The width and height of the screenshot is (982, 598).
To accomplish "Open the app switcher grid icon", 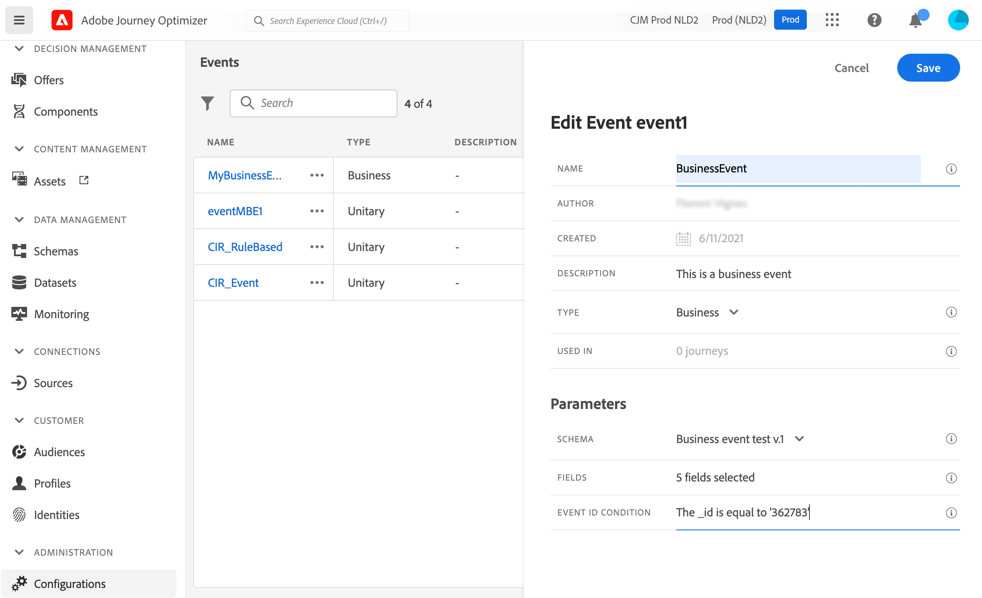I will [832, 20].
